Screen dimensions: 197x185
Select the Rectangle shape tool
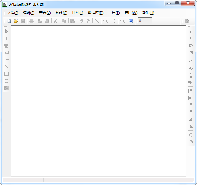pos(6,74)
